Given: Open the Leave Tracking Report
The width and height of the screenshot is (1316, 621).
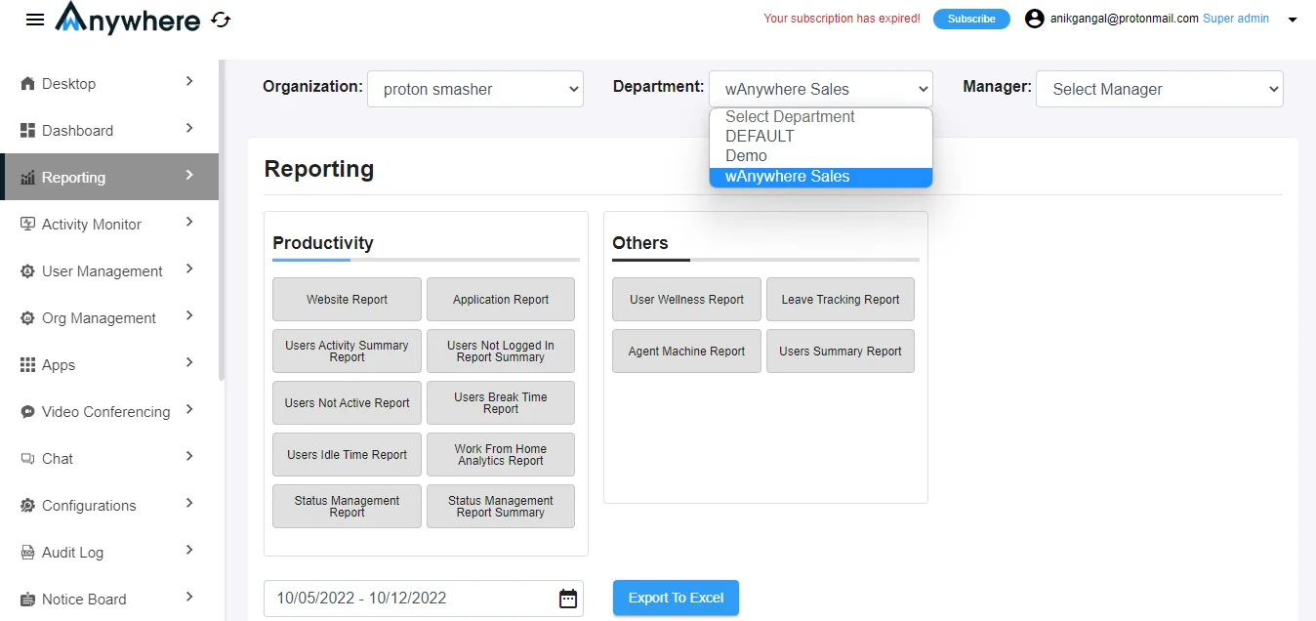Looking at the screenshot, I should pos(841,300).
